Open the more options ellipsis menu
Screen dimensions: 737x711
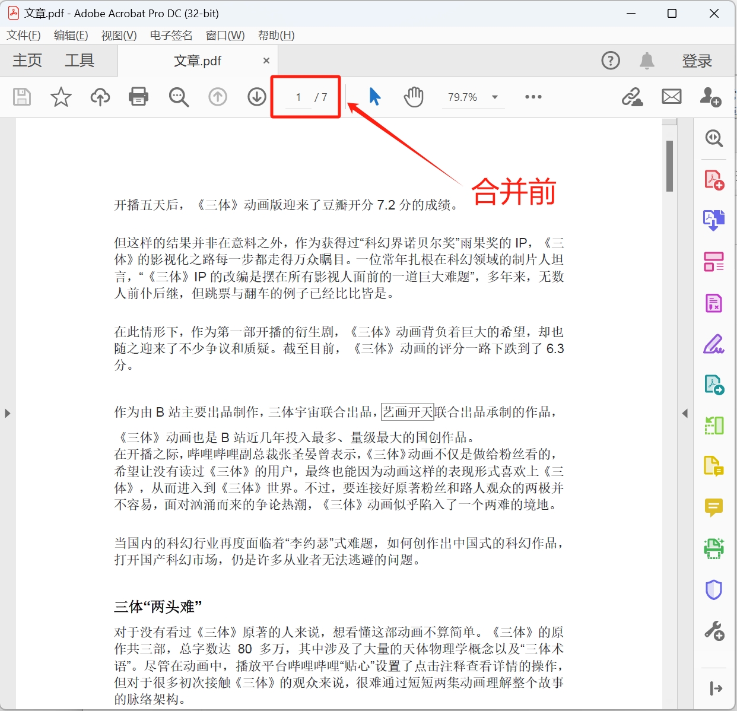click(x=532, y=97)
